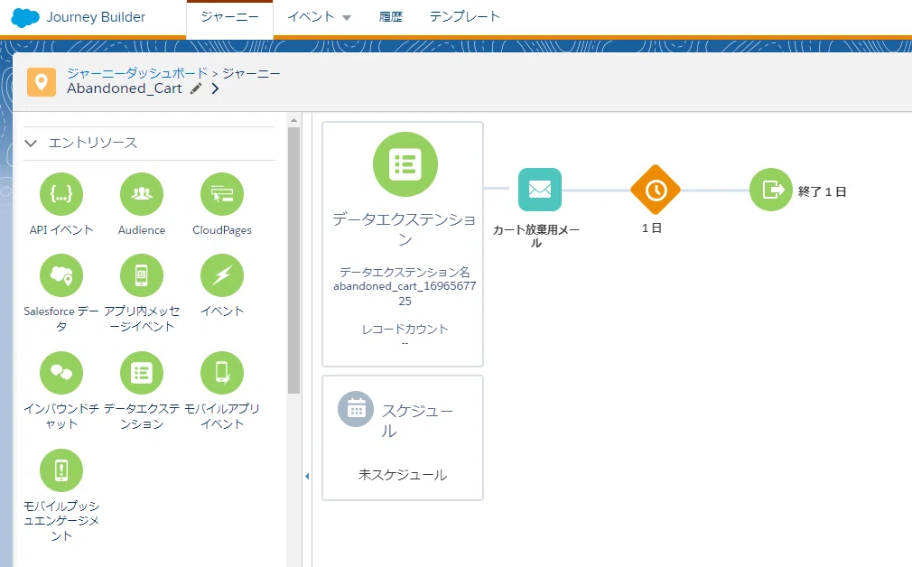Click the Journey Builder app title
912x567 pixels.
96,17
